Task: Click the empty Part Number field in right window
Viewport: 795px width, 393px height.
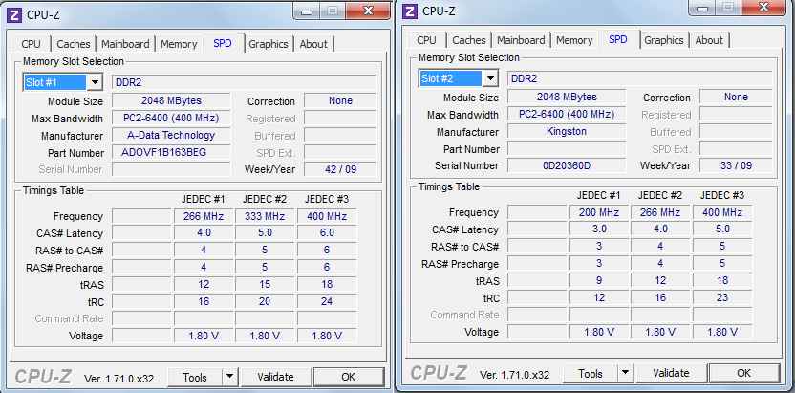Action: pyautogui.click(x=567, y=148)
